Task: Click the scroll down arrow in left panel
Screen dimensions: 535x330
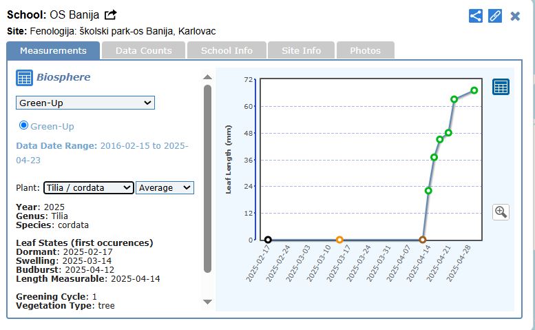Action: (x=207, y=301)
